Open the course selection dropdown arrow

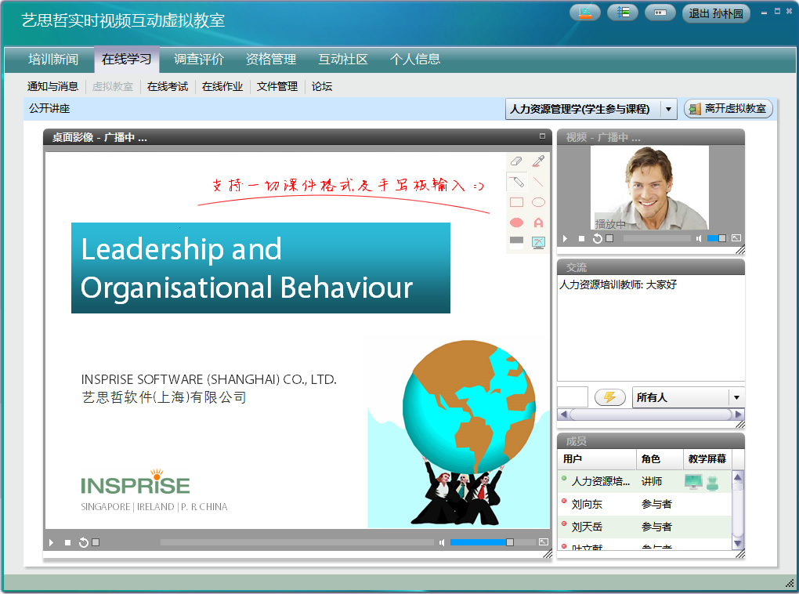tap(668, 109)
